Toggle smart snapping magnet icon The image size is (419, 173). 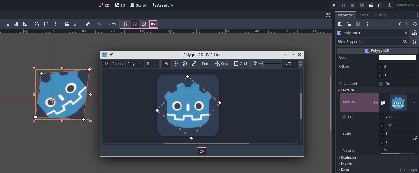37,24
